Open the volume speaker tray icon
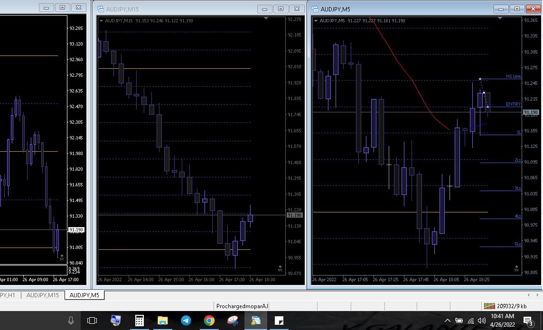This screenshot has height=330, width=543. tap(481, 321)
